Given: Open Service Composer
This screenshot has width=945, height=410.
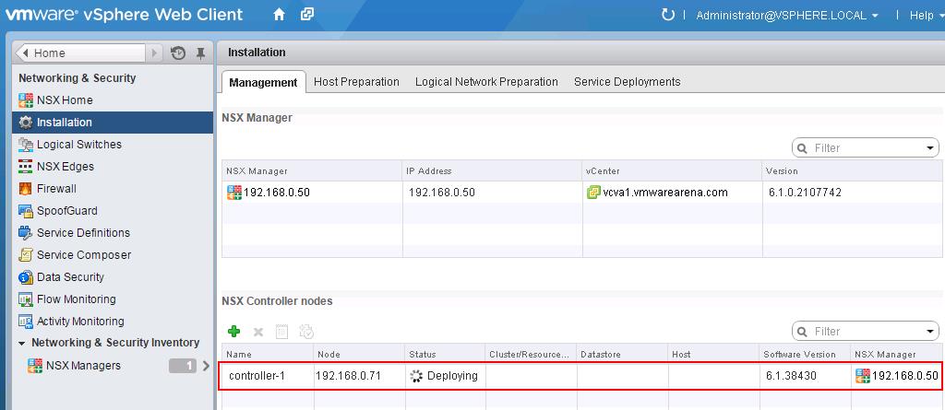Looking at the screenshot, I should [x=84, y=255].
